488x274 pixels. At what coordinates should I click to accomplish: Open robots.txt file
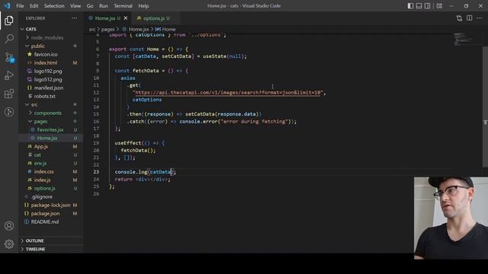point(51,97)
